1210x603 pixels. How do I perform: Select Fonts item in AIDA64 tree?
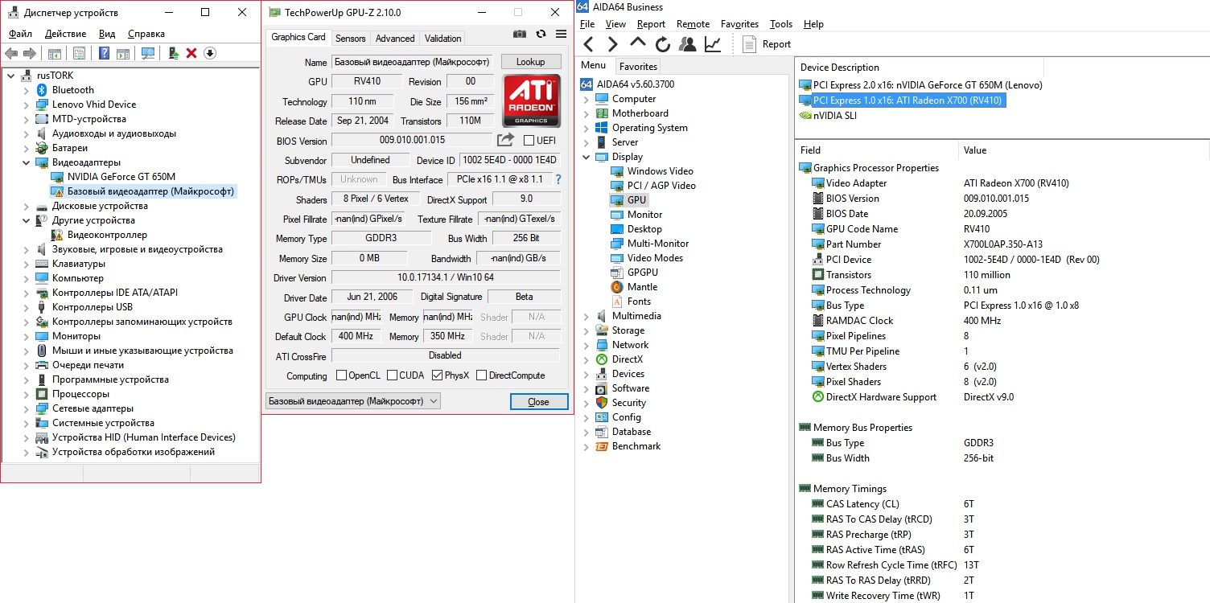tap(631, 301)
